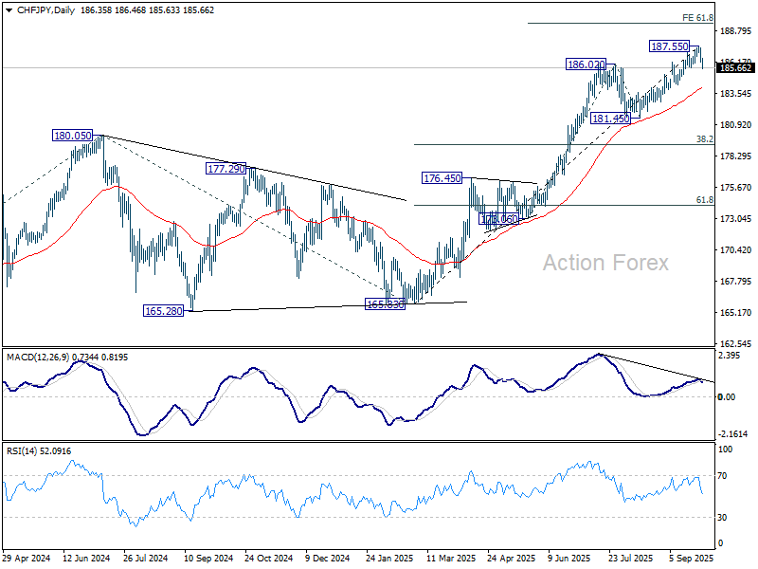This screenshot has width=758, height=569.
Task: Click the 186.020 peak label
Action: click(x=586, y=64)
